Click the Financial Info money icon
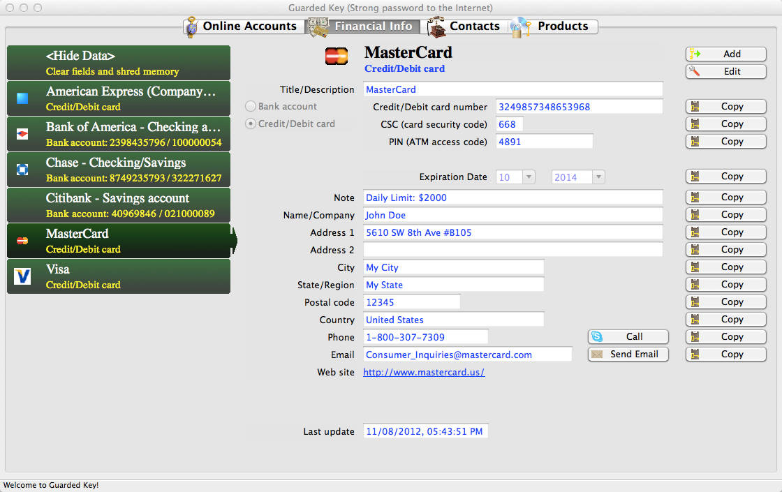782x492 pixels. click(318, 27)
